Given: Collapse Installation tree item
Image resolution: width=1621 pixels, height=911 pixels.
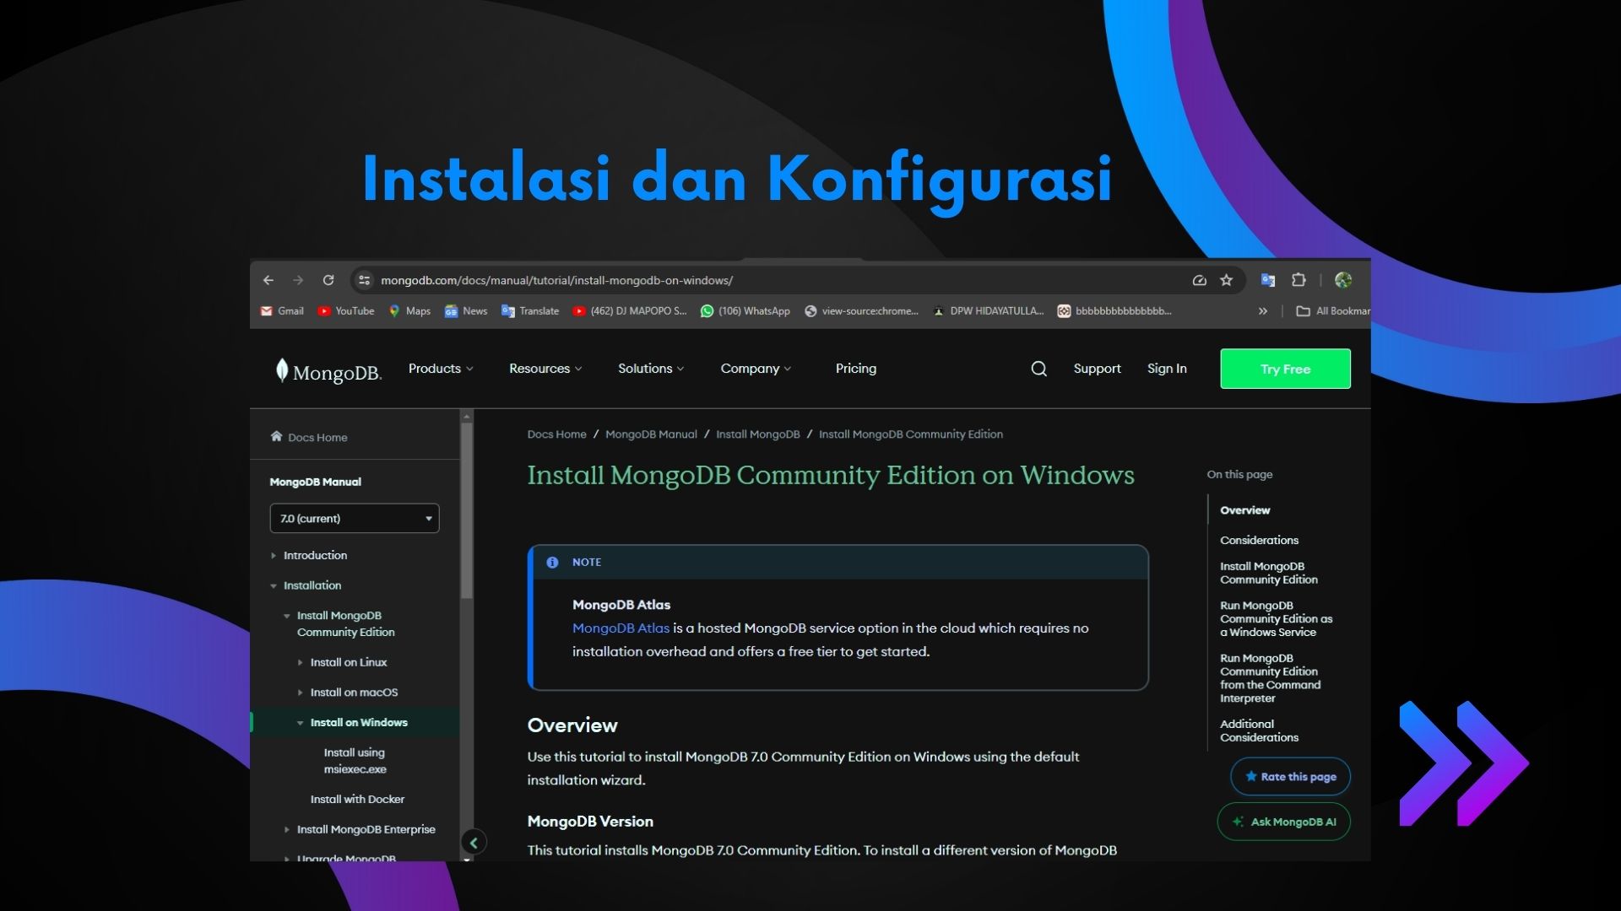Looking at the screenshot, I should pyautogui.click(x=274, y=585).
